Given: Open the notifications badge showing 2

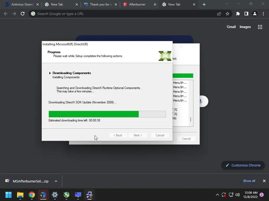Looking at the screenshot, I should pos(262,195).
